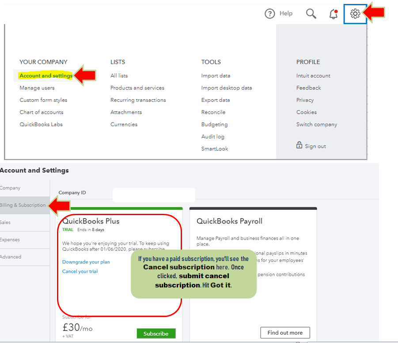Choose Import data tool
The height and width of the screenshot is (343, 398).
[x=216, y=76]
